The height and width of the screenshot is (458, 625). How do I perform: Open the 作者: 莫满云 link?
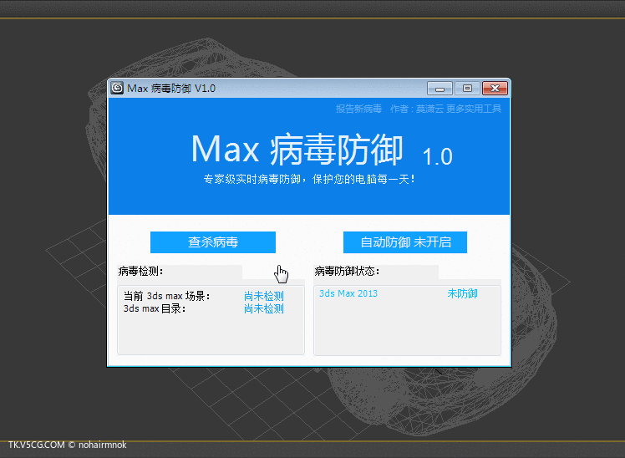point(417,109)
